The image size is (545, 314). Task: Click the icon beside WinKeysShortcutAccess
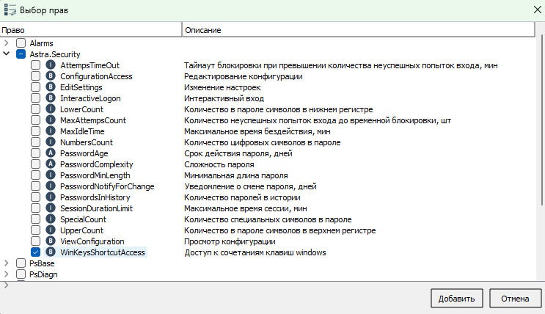coord(51,252)
